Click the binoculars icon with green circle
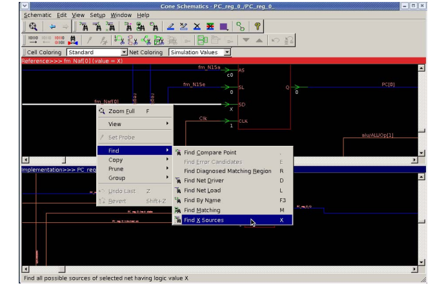446x288 pixels. (x=141, y=26)
